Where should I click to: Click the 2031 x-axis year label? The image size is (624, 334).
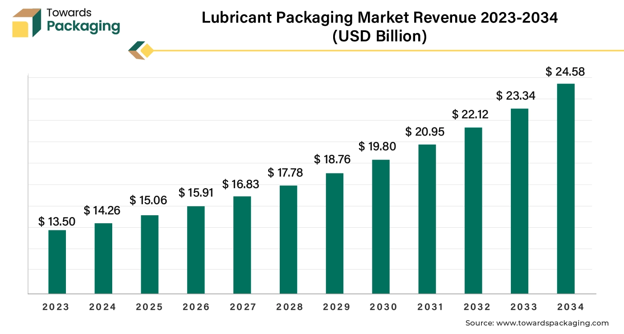[430, 307]
